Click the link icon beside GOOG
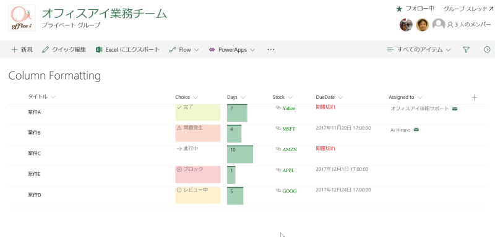Image resolution: width=495 pixels, height=237 pixels. tap(278, 191)
